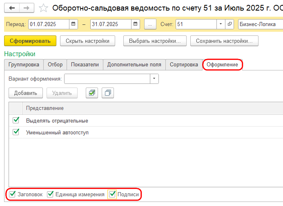This screenshot has height=206, width=283.
Task: Switch to the Группировка tab
Action: point(24,65)
